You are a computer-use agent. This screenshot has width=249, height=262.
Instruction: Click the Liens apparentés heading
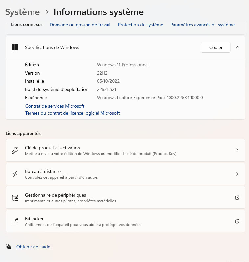click(23, 133)
